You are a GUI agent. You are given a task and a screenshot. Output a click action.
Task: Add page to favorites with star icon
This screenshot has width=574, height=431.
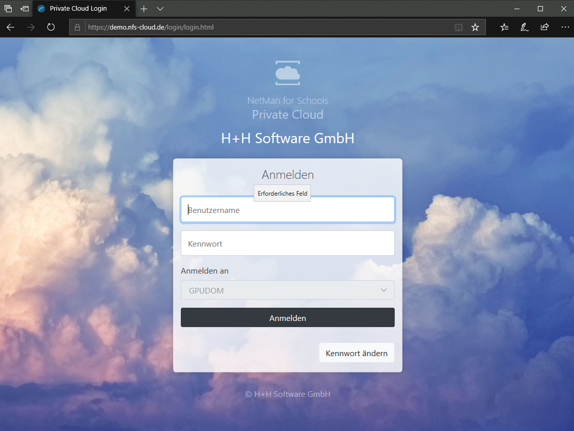click(475, 27)
